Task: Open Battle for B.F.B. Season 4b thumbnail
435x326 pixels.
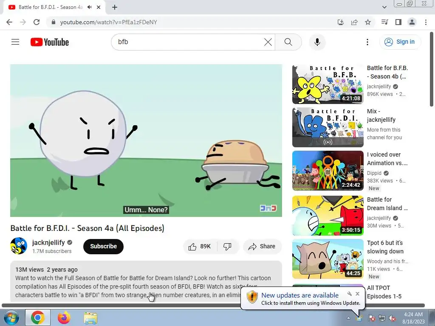Action: click(x=328, y=84)
